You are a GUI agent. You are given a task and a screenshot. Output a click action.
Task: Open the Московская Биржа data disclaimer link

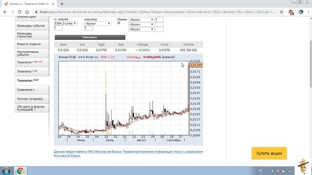click(x=128, y=154)
